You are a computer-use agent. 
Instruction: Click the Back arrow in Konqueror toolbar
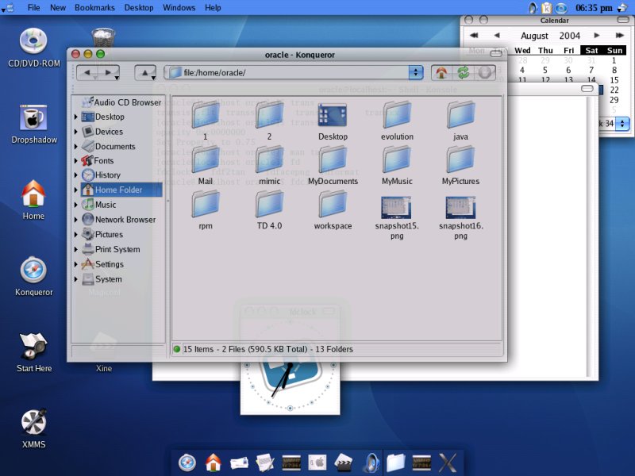[x=87, y=73]
